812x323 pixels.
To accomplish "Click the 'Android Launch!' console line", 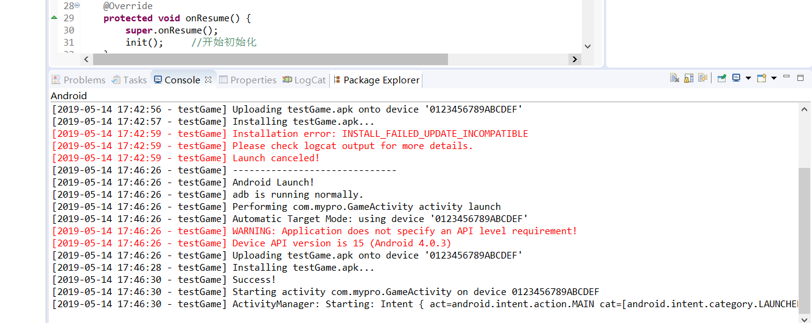I will (x=183, y=182).
